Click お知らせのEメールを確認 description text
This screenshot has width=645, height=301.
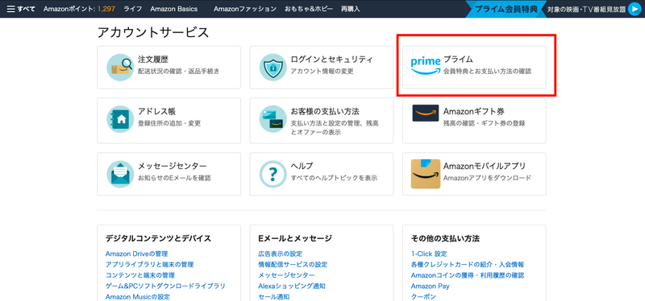point(174,178)
